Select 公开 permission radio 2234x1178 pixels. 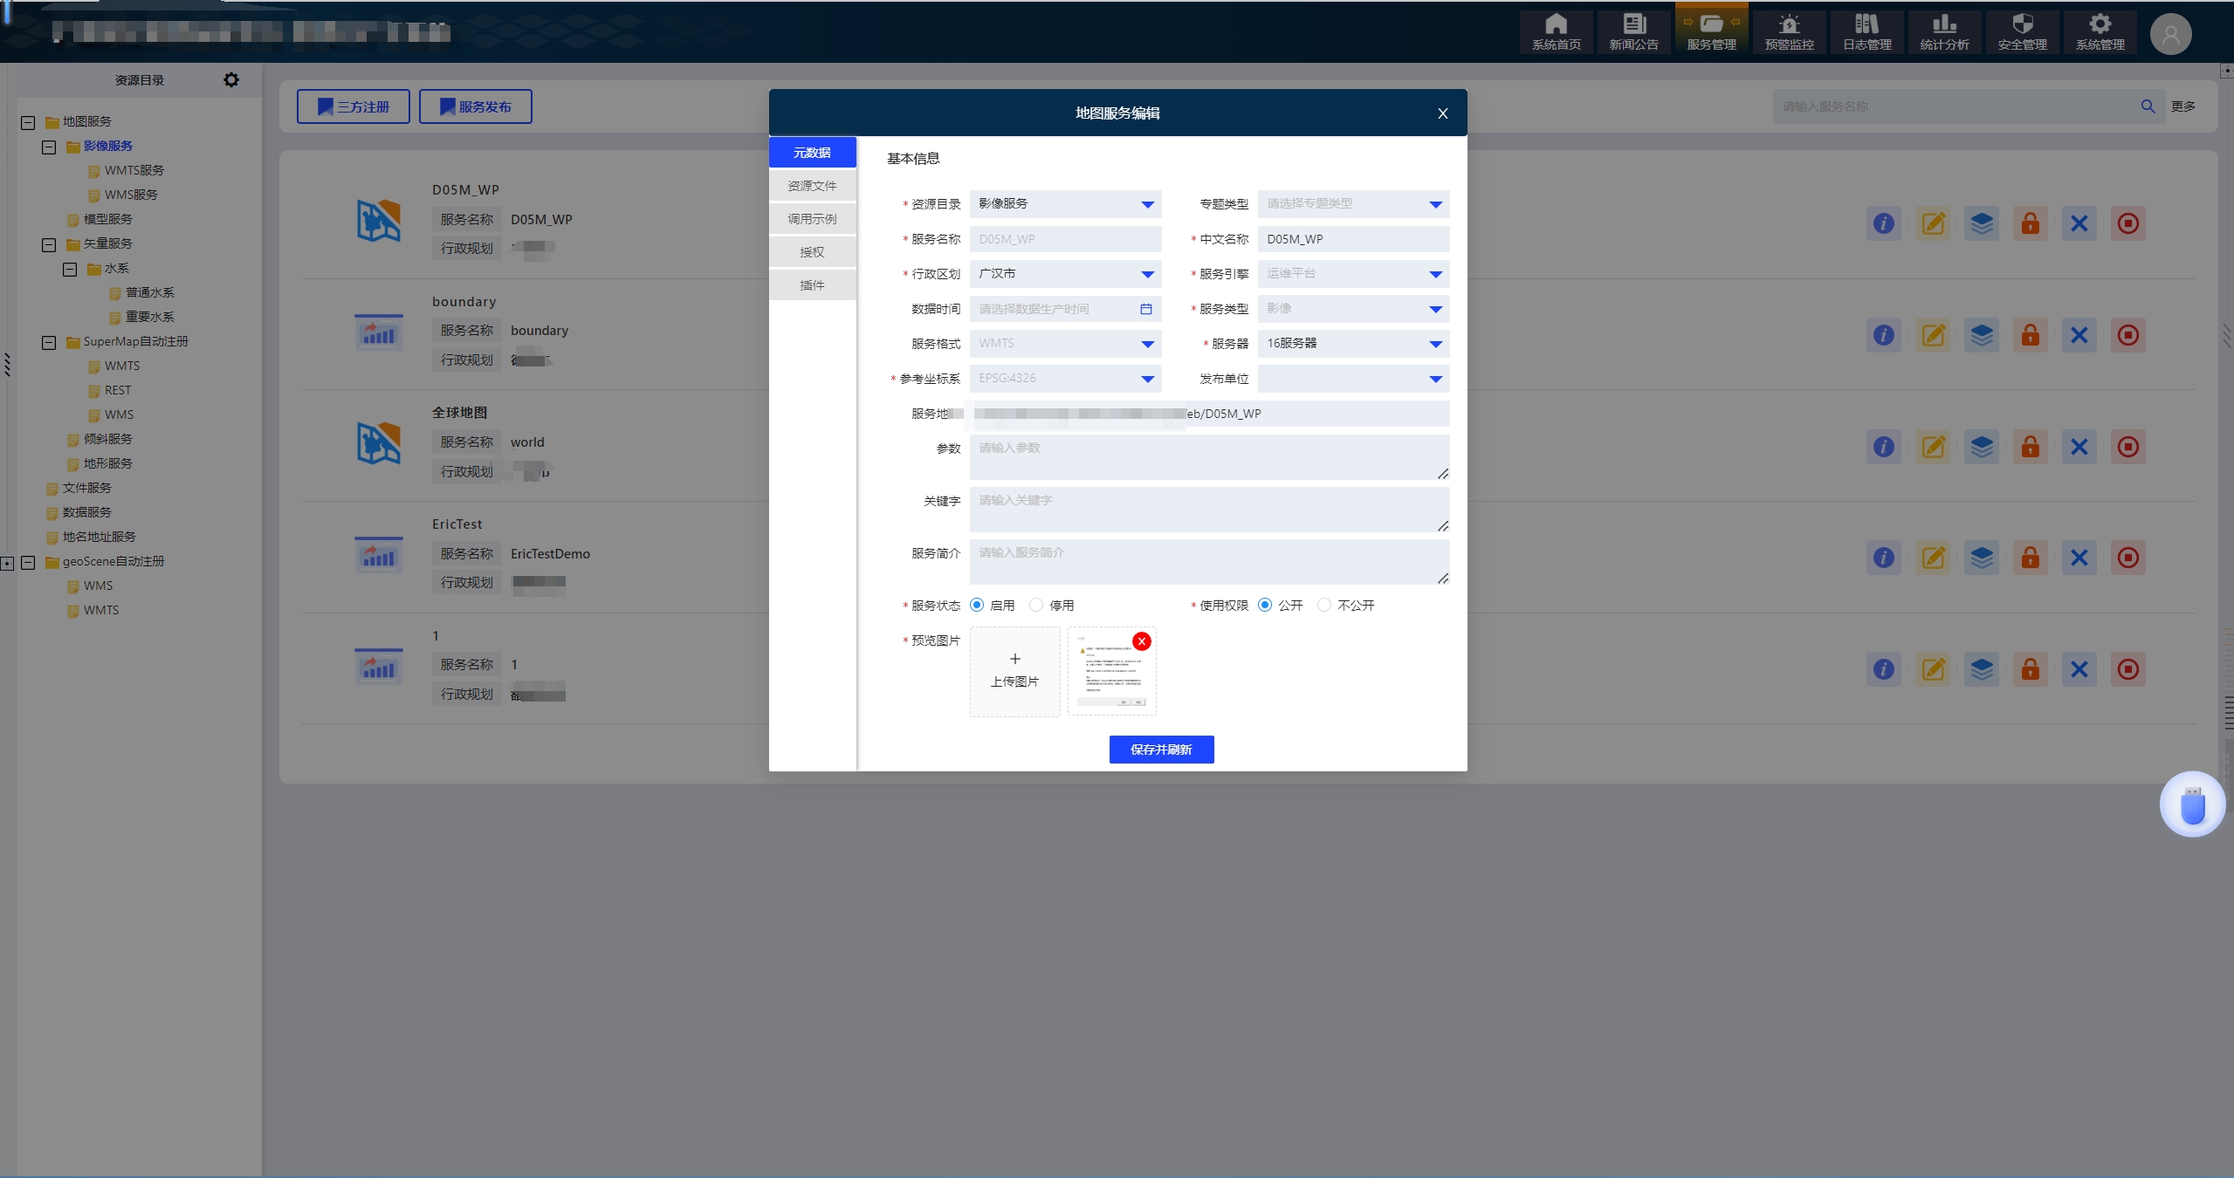click(1265, 605)
